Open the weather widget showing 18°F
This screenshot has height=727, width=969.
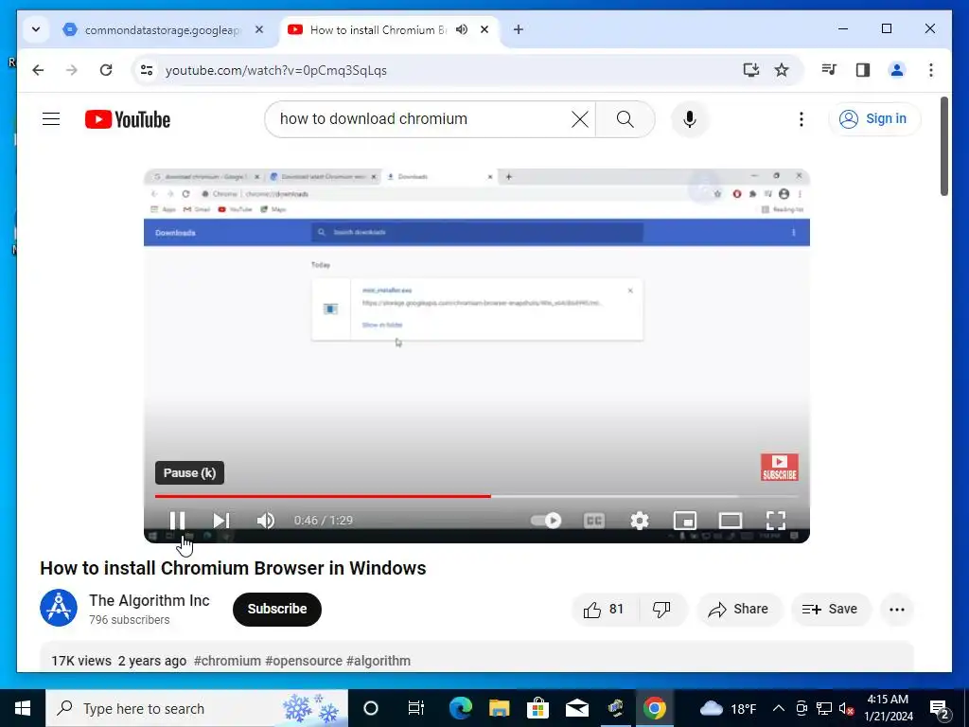[729, 708]
